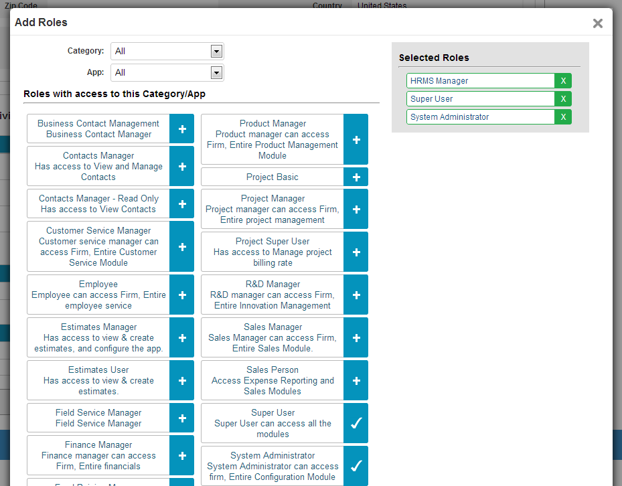Select the Finance Manager role description

98,455
